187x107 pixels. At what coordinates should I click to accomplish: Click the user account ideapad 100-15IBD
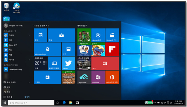click(x=13, y=26)
